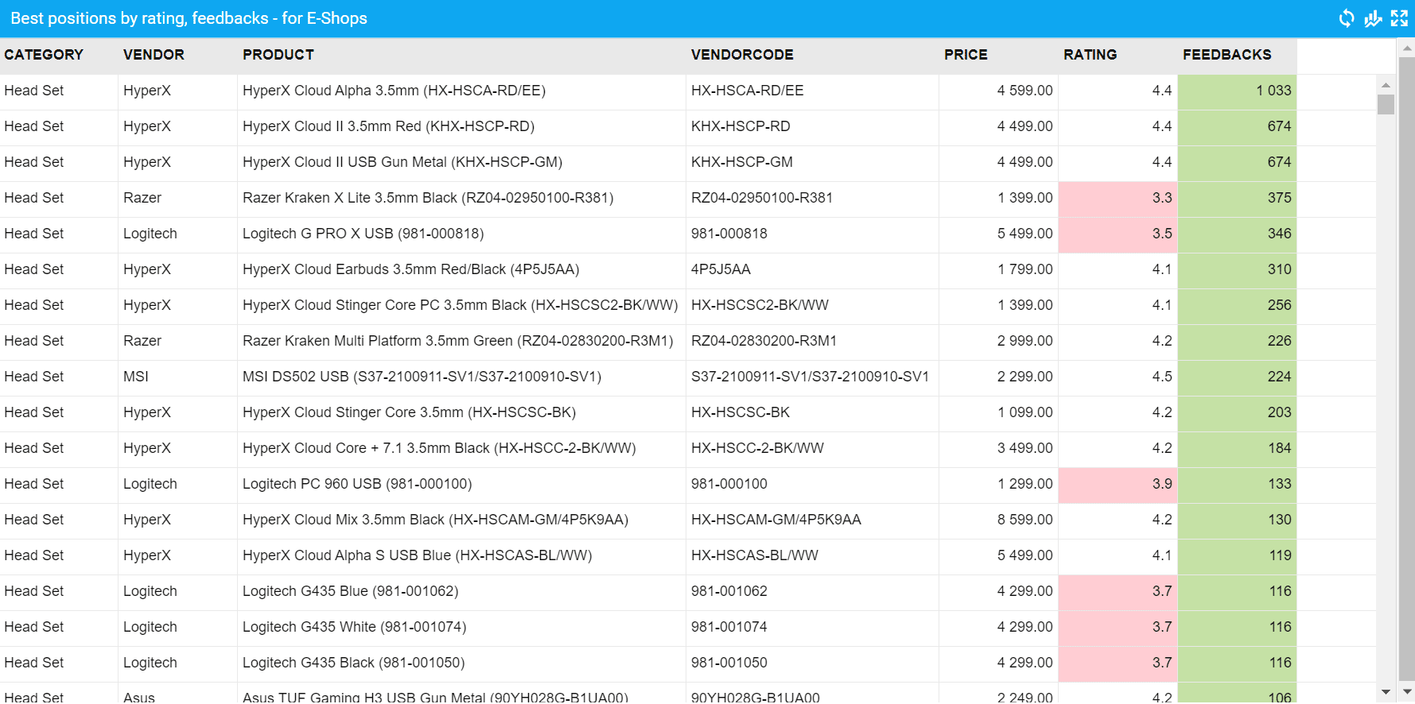Open the chart view icon
The width and height of the screenshot is (1415, 704).
[x=1373, y=18]
